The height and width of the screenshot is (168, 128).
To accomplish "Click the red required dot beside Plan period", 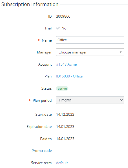I will pos(30,100).
